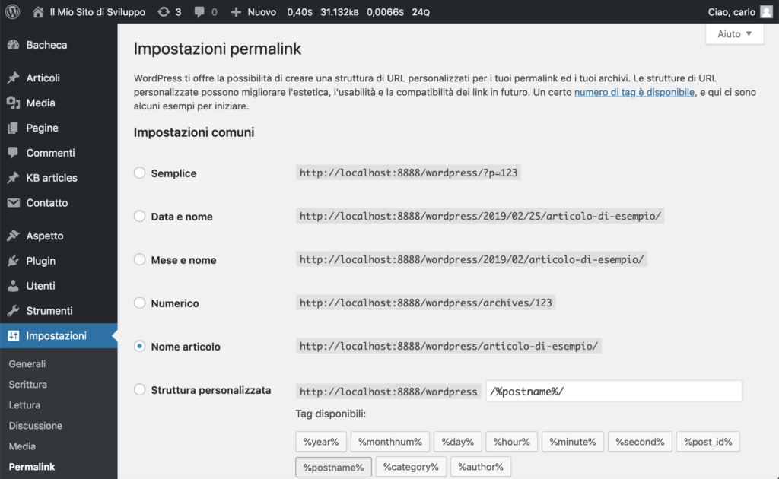Click the Strumenti wrench icon

coord(14,311)
